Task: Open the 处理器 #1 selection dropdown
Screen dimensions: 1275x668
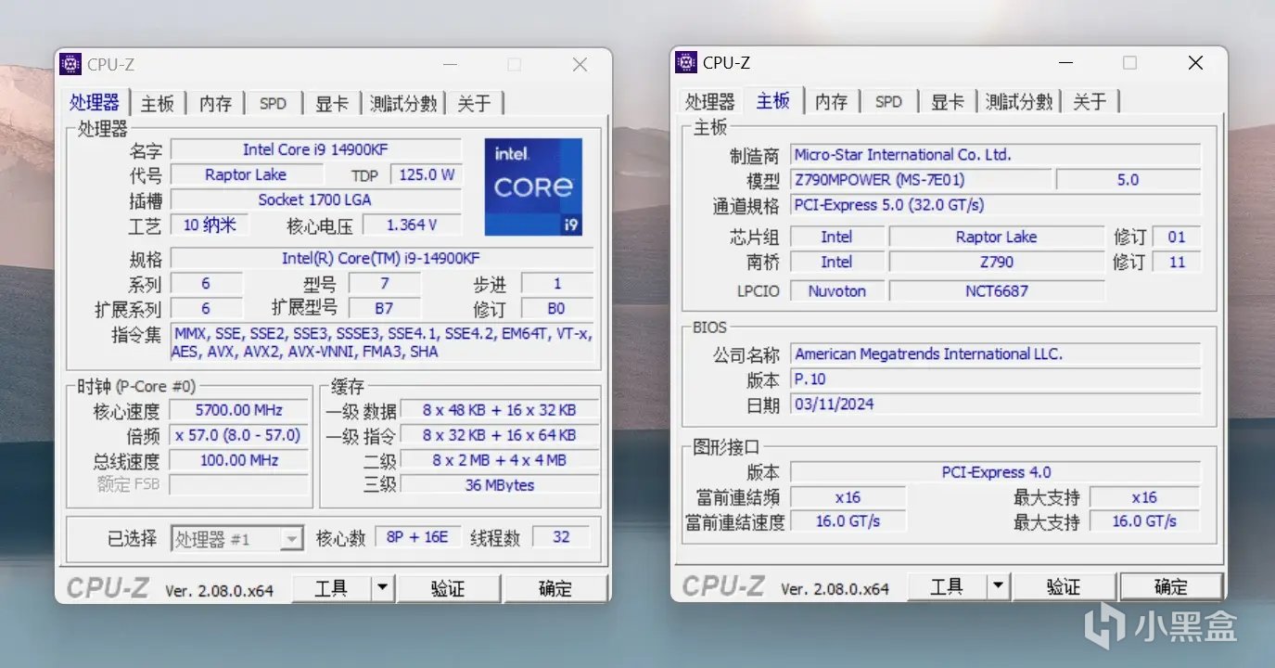Action: tap(237, 539)
